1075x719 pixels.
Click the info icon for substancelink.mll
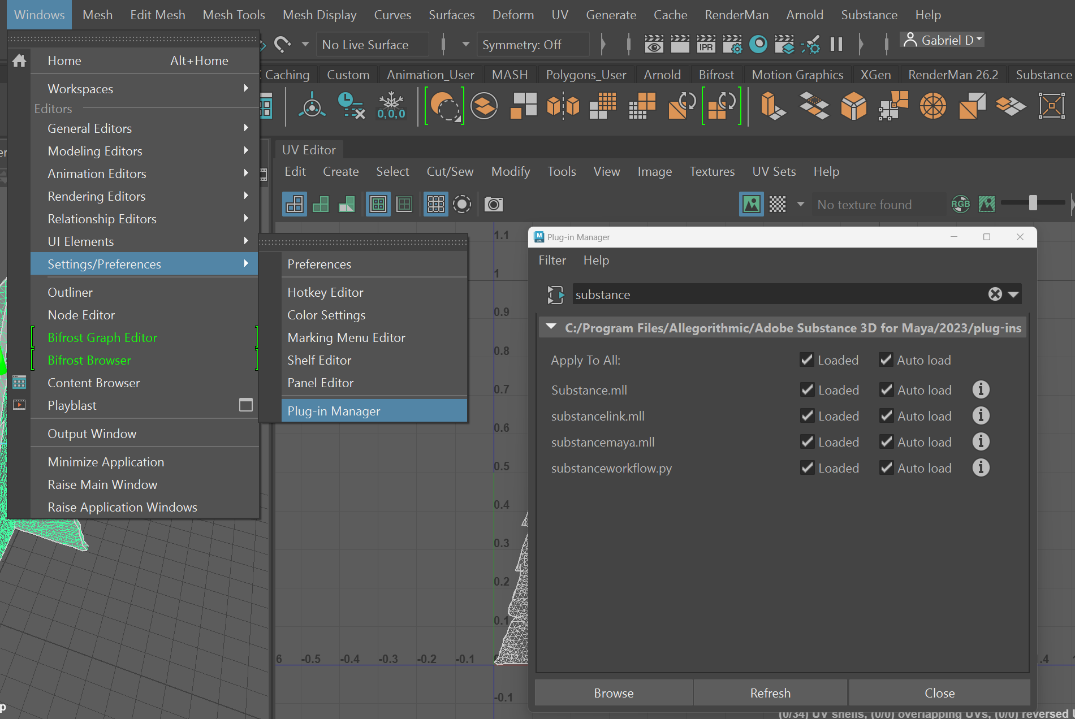click(981, 415)
